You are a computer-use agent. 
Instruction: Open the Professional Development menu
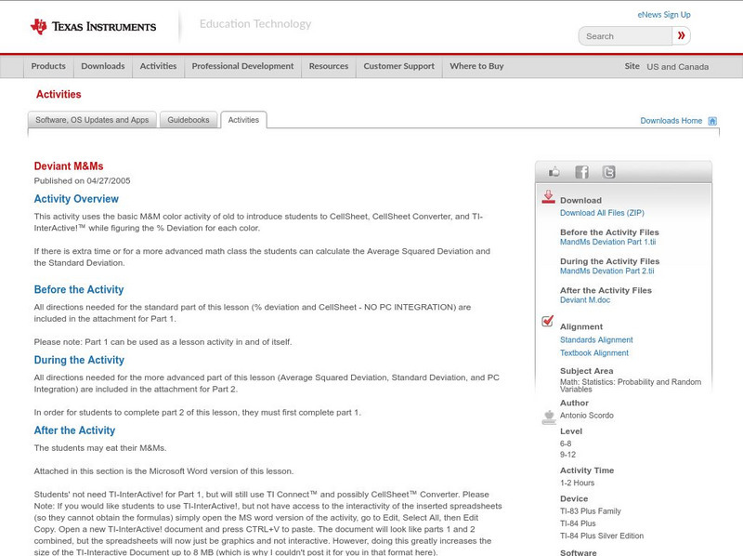pos(243,66)
